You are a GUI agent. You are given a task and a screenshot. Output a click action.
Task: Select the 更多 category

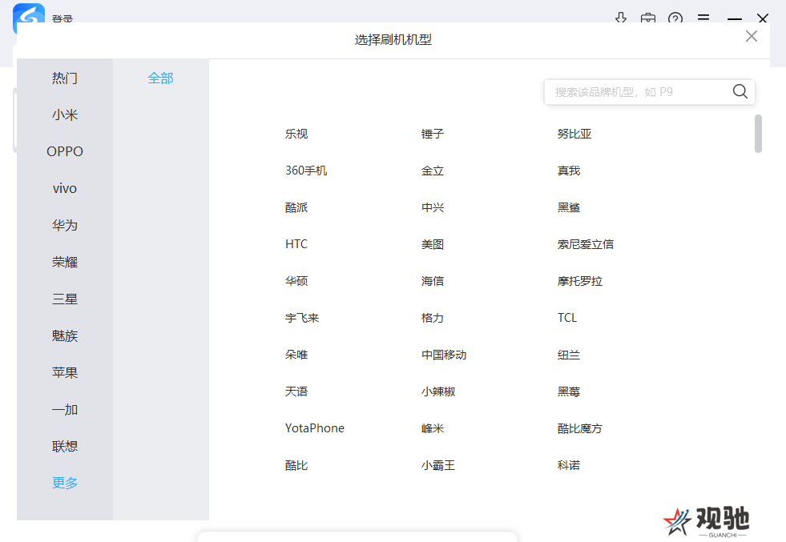pyautogui.click(x=65, y=483)
